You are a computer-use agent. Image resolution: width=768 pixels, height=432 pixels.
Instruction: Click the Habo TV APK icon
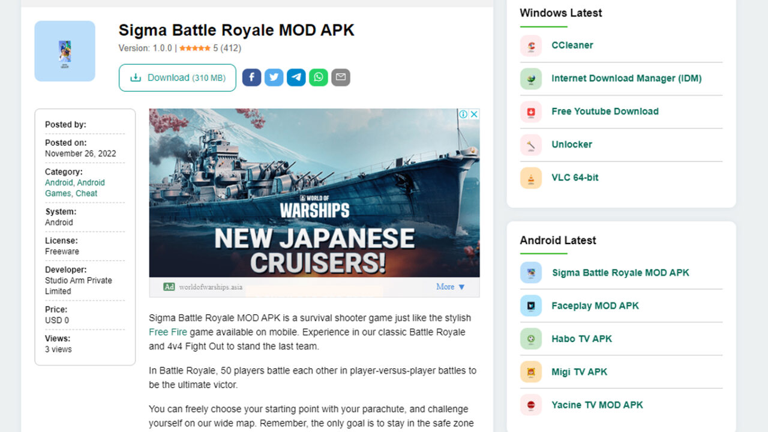(x=531, y=338)
